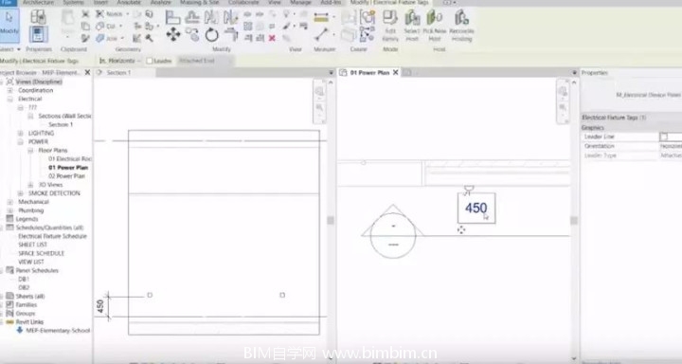The width and height of the screenshot is (682, 364).
Task: Collapse the Electrical node
Action: pos(10,100)
